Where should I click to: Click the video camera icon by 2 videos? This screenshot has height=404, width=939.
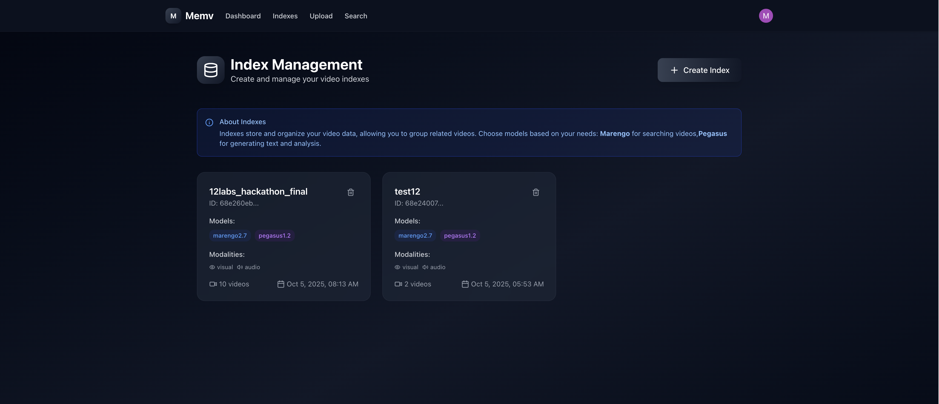pyautogui.click(x=398, y=284)
